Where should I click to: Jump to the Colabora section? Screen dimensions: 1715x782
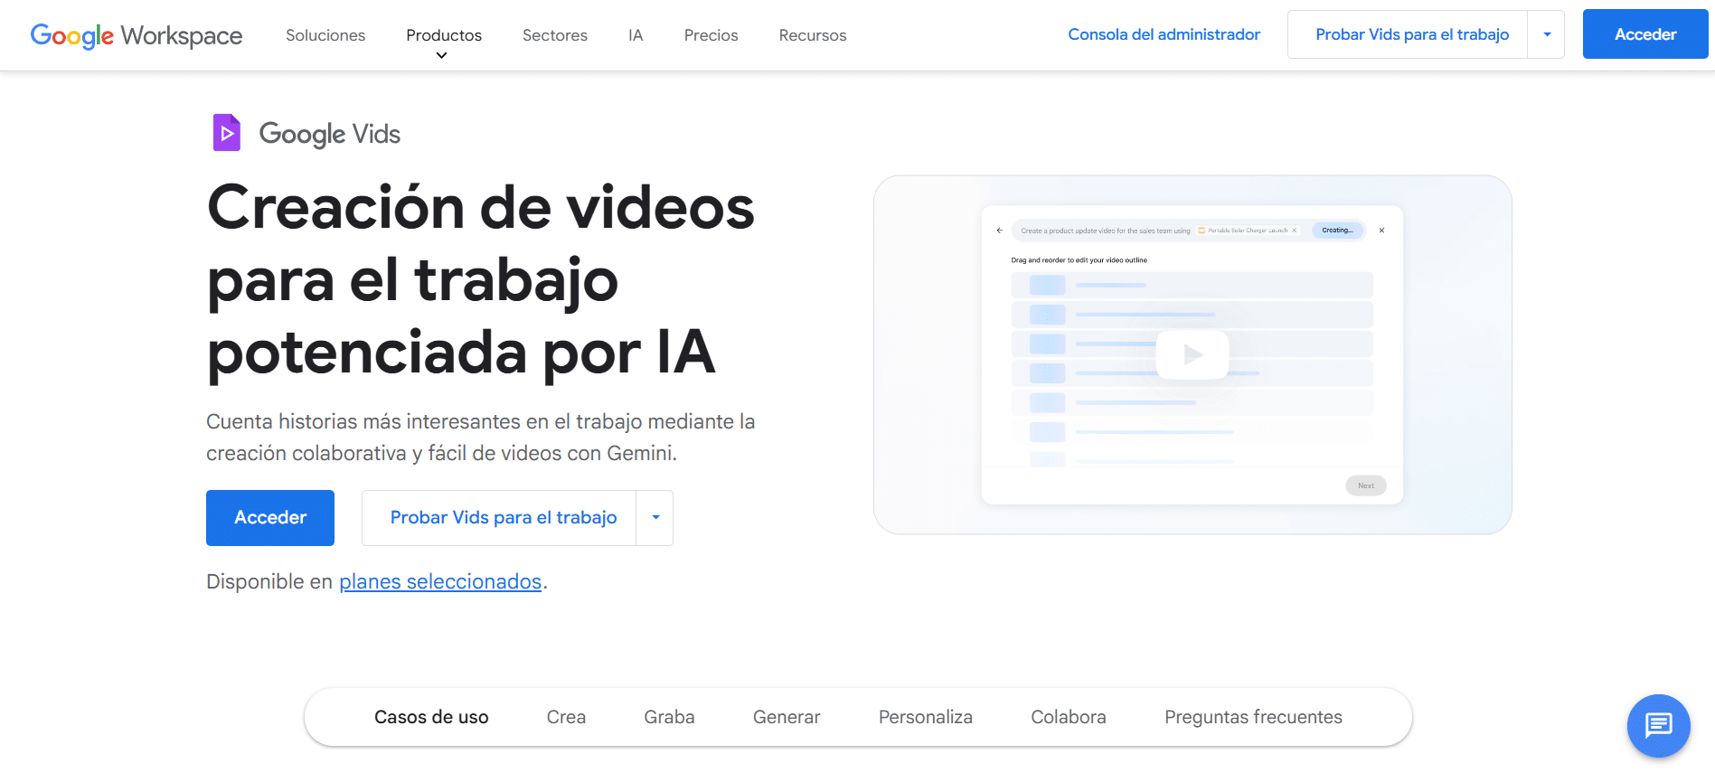pyautogui.click(x=1069, y=717)
